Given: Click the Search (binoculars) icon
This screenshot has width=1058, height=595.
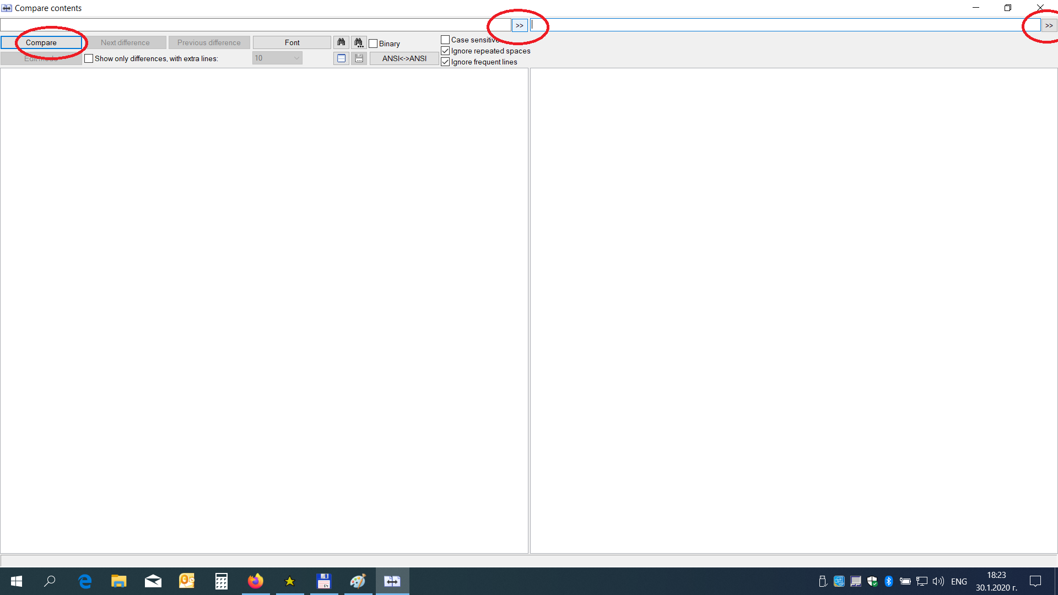Looking at the screenshot, I should [x=341, y=42].
